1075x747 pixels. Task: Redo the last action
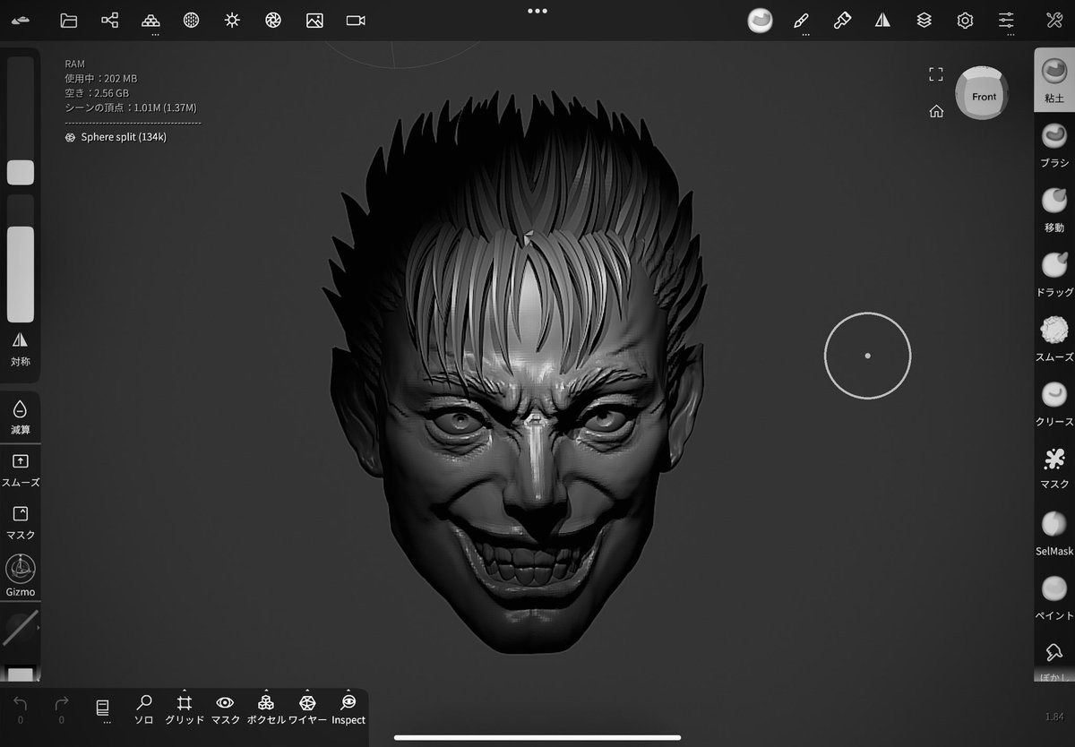tap(61, 709)
